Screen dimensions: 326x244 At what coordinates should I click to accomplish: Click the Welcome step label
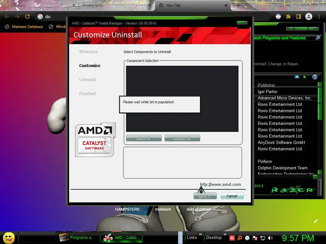click(x=89, y=52)
